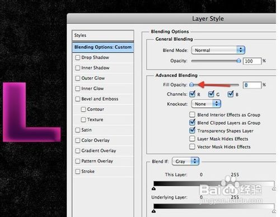Open Drop Shadow settings label

(95, 57)
